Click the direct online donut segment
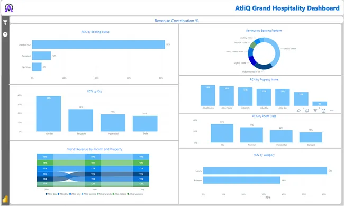344x206 pixels. (x=250, y=52)
